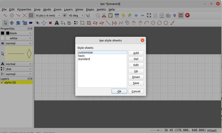Image resolution: width=222 pixels, height=133 pixels.
Task: Select the Paragraph text tool
Action: tap(69, 23)
